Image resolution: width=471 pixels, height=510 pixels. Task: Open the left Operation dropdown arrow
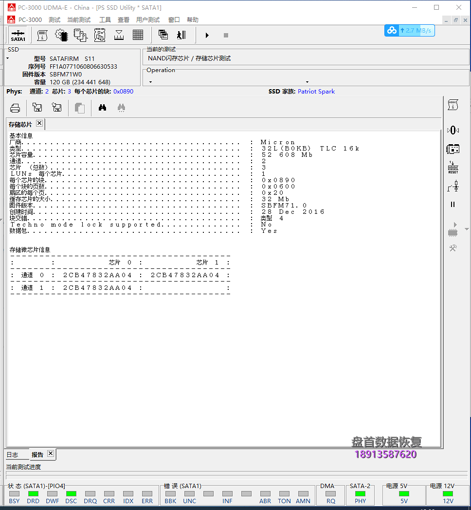[150, 82]
